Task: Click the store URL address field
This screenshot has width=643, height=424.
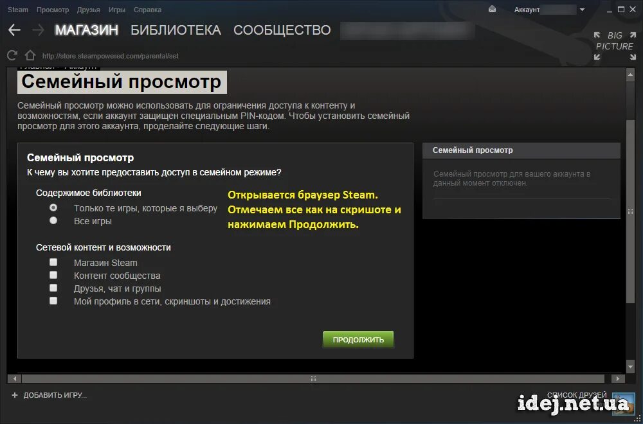Action: (111, 56)
